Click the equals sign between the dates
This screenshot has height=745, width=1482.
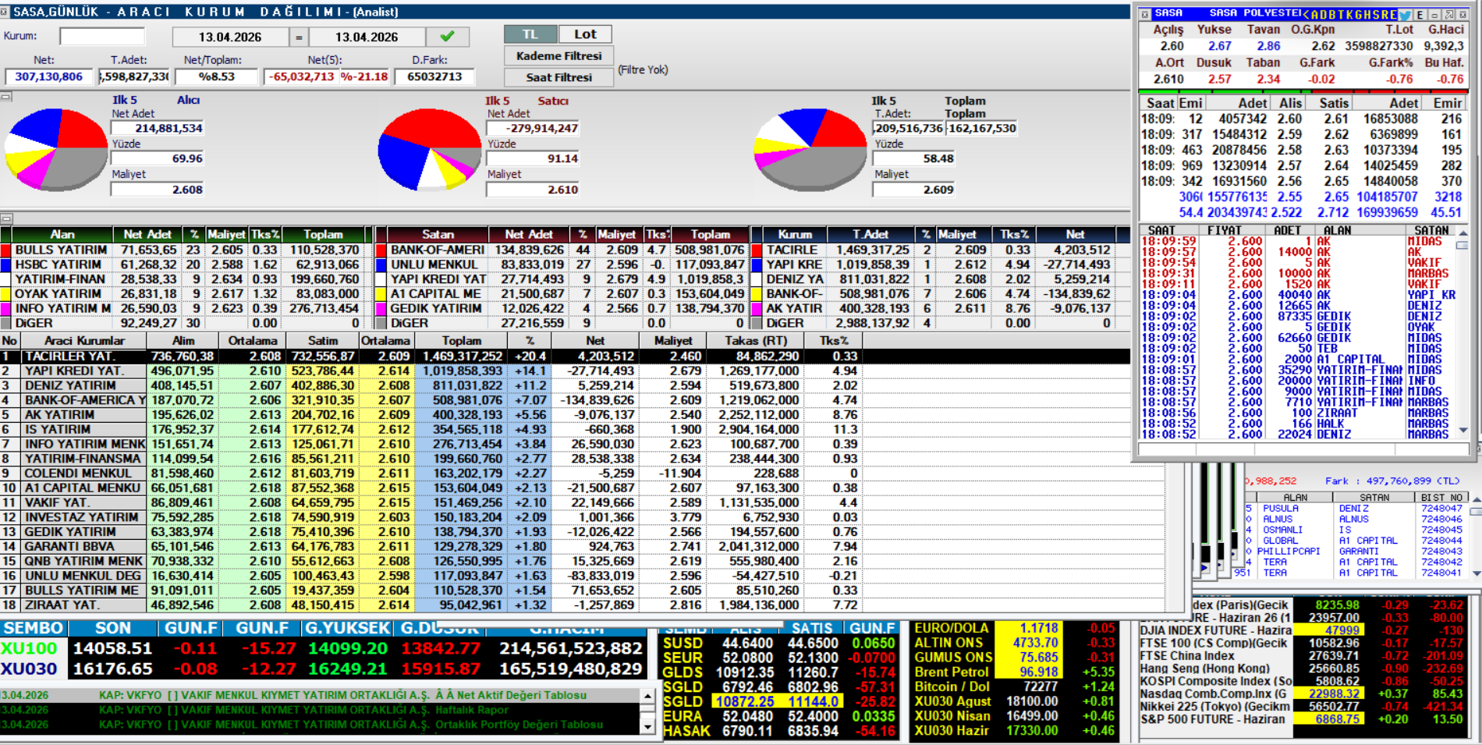coord(299,37)
